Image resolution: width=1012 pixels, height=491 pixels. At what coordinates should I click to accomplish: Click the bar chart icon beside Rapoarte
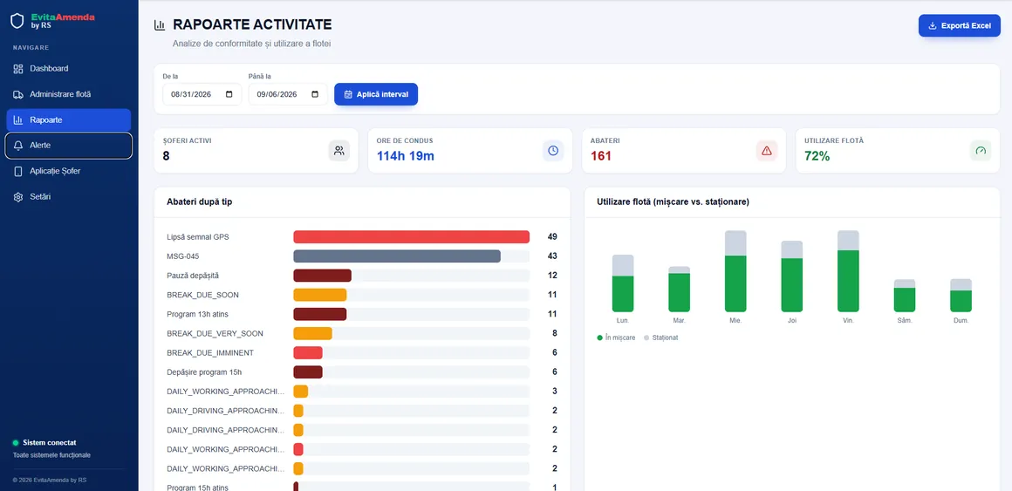coord(18,120)
